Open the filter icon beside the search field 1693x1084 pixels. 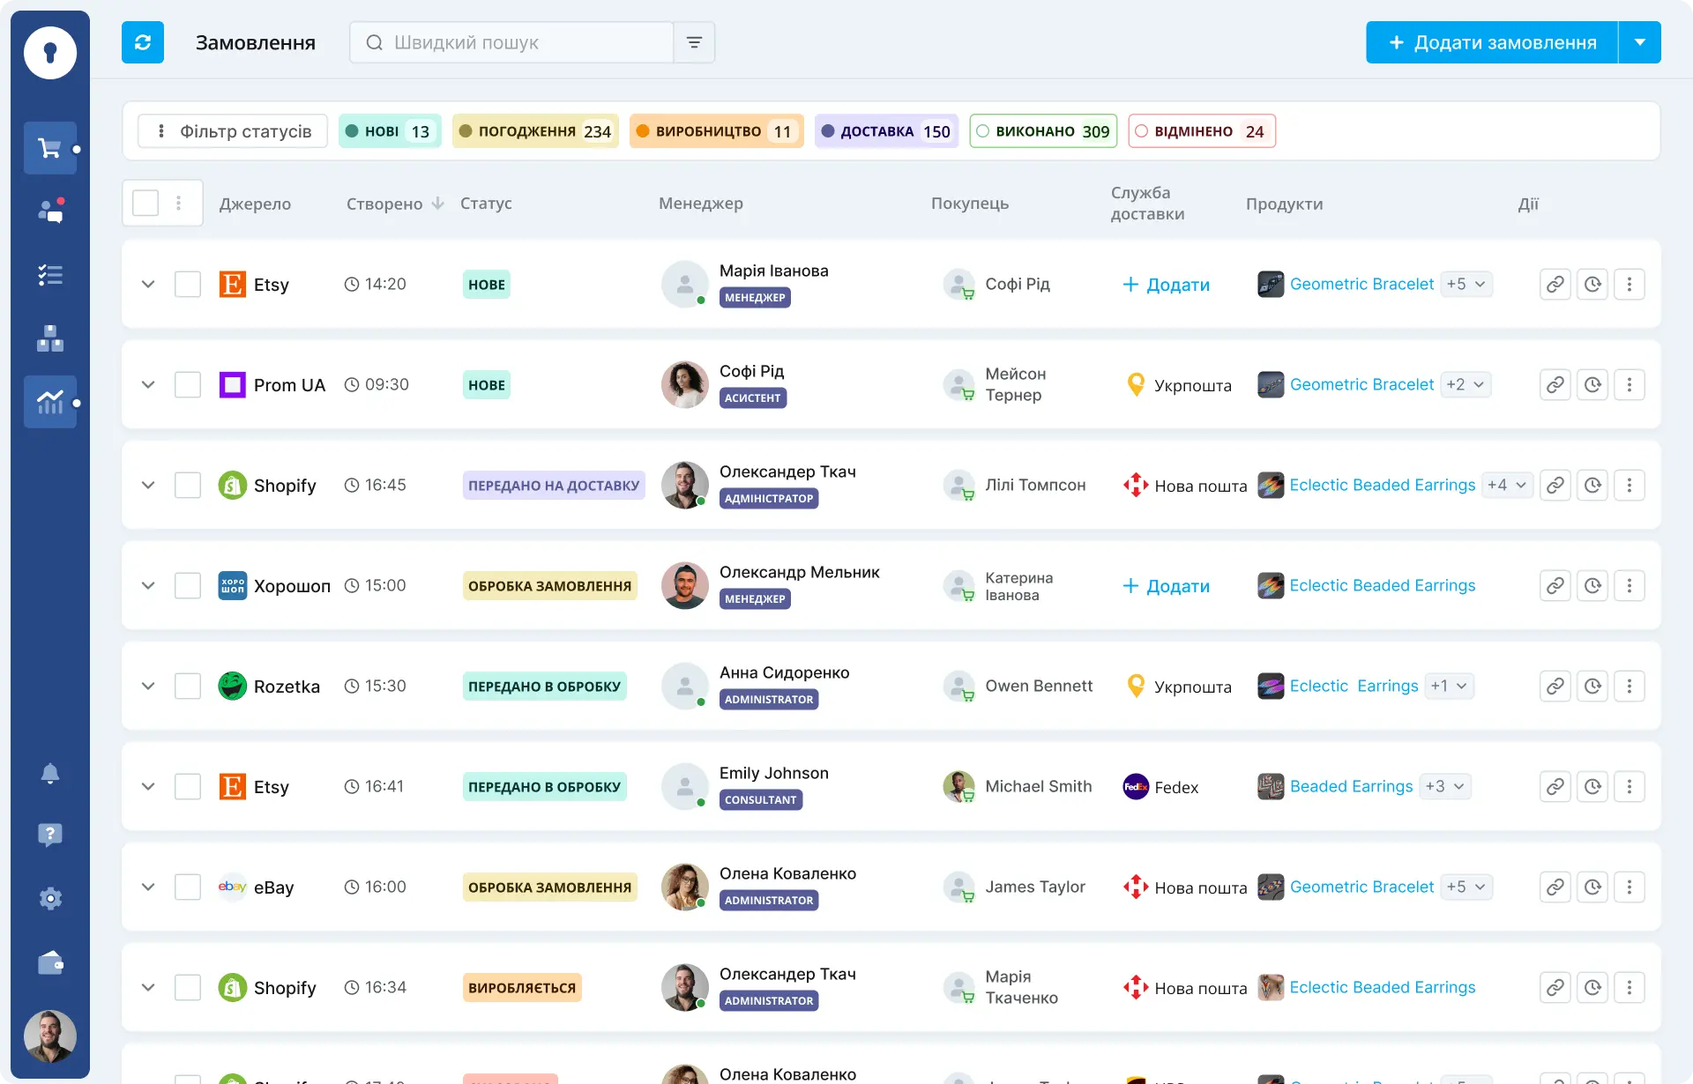(x=694, y=41)
